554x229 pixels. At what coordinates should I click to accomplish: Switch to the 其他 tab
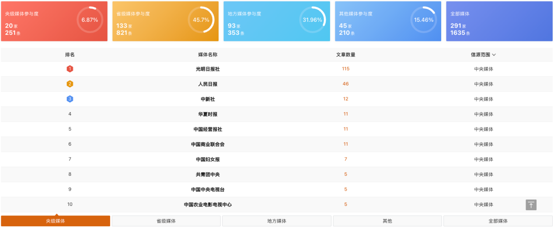[387, 221]
